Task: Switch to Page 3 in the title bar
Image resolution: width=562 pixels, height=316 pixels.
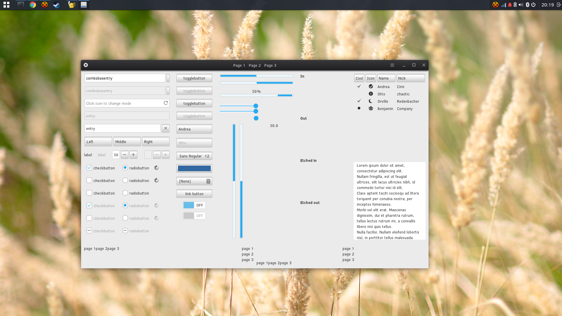Action: [x=270, y=66]
